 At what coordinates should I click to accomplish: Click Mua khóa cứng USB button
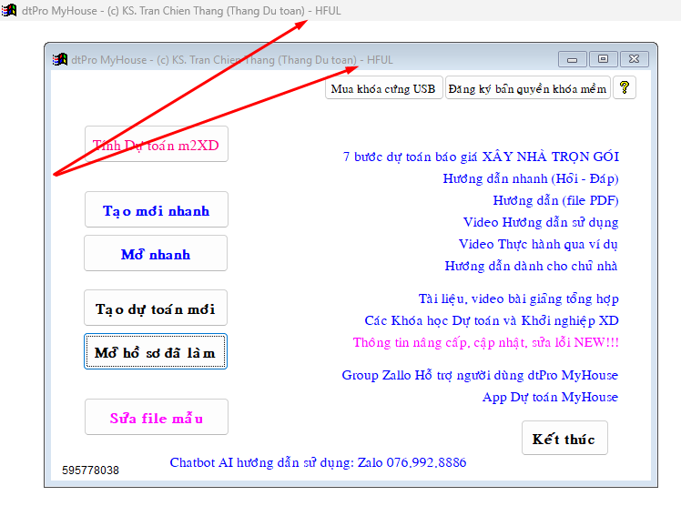click(383, 88)
